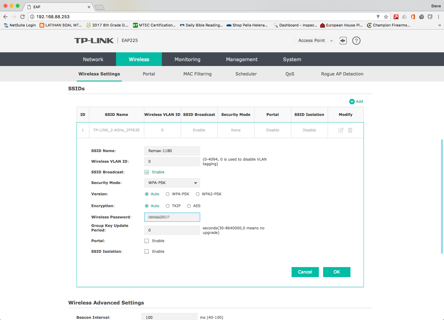
Task: Switch to QoS sub-tab
Action: [x=290, y=74]
